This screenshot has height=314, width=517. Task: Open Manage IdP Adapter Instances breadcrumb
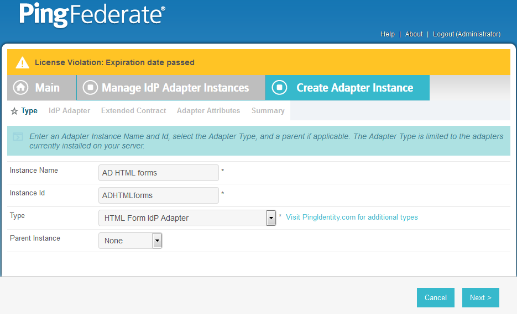[171, 88]
